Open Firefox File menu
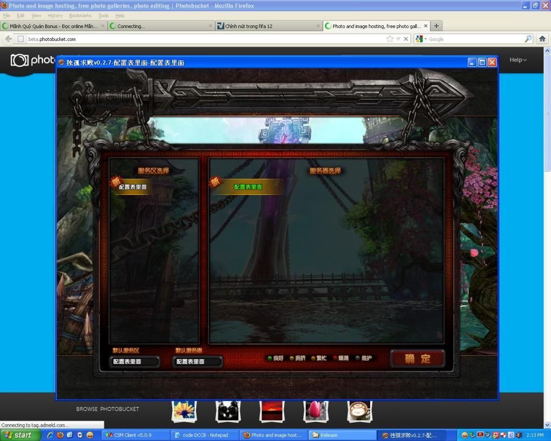Viewport: 551px width, 441px height. pyautogui.click(x=6, y=16)
